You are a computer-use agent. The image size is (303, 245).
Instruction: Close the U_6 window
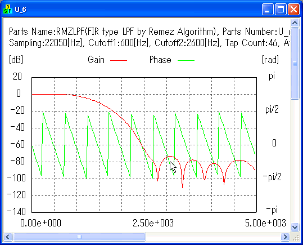tap(293, 9)
